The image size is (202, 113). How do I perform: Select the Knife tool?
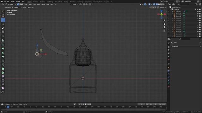[x=3, y=65]
